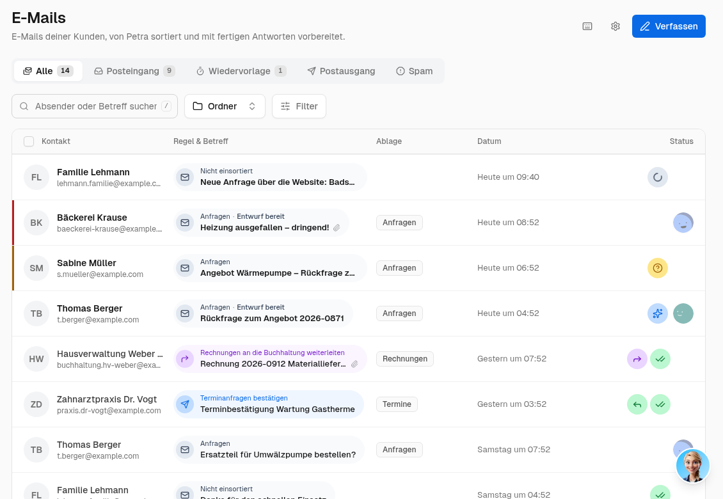Click the Rechnungen folder tag
This screenshot has width=723, height=499.
coord(405,359)
